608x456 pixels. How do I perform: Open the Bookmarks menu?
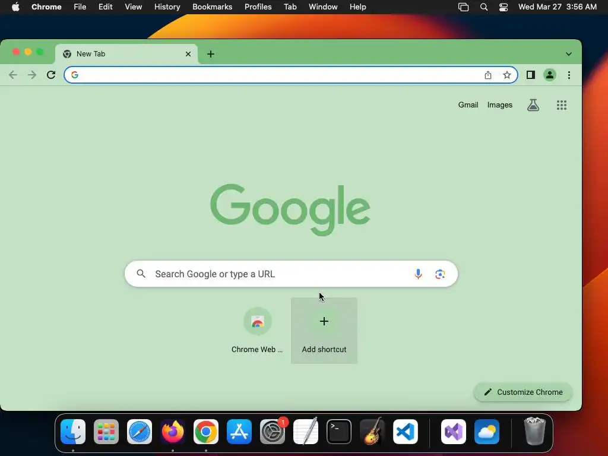212,7
